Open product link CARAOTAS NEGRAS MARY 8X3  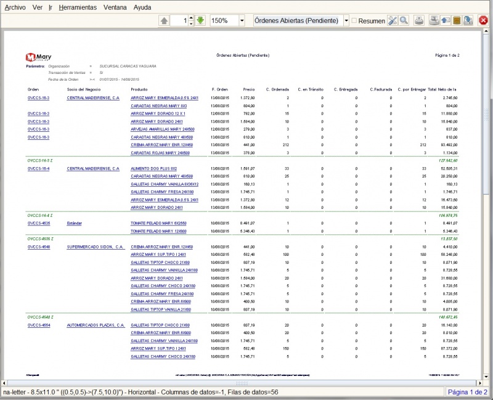pos(159,106)
